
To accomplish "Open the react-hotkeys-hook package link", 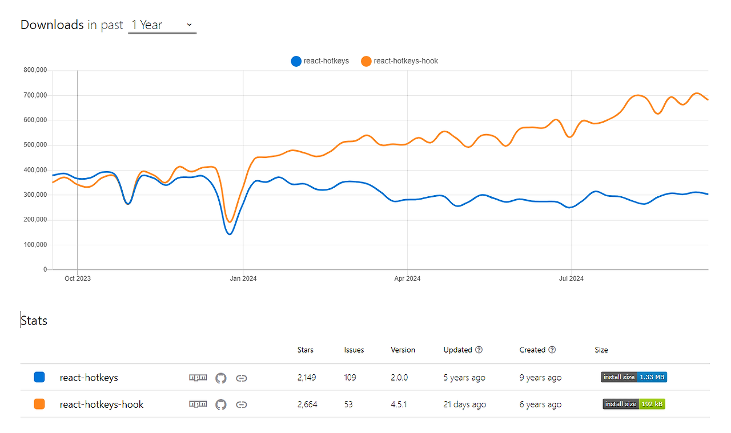I will point(102,404).
